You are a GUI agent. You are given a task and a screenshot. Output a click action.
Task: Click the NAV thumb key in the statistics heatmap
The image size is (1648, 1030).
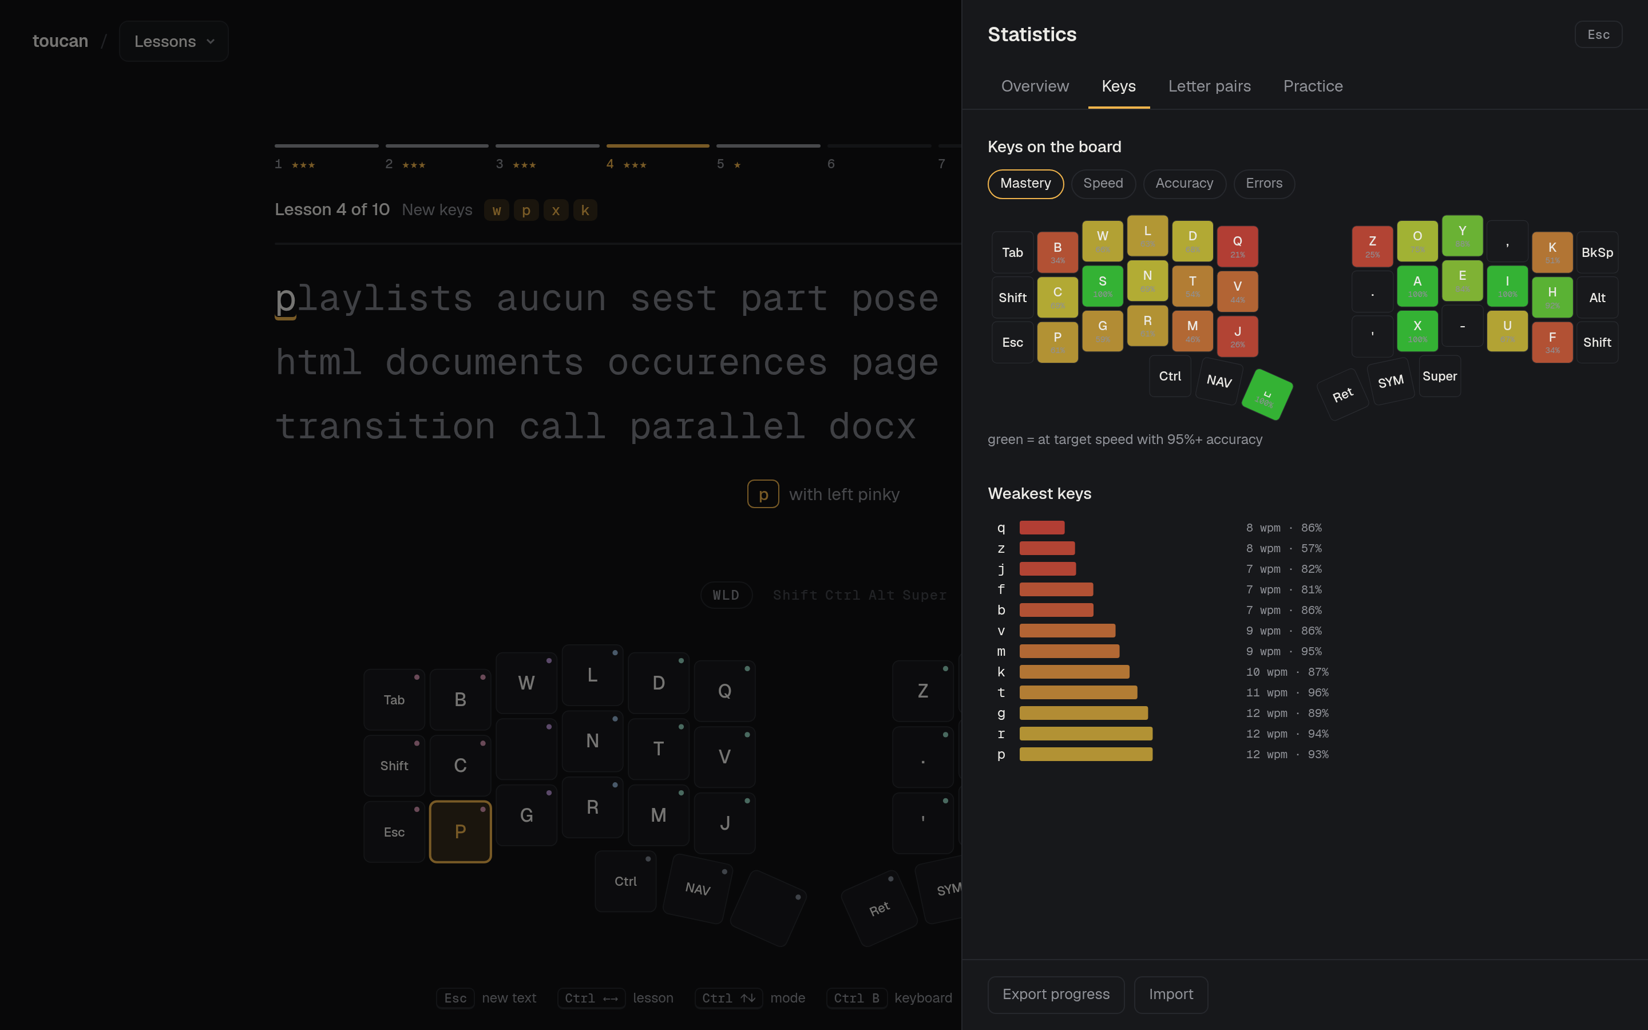pos(1219,381)
